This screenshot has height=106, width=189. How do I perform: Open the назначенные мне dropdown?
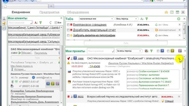pyautogui.click(x=97, y=19)
